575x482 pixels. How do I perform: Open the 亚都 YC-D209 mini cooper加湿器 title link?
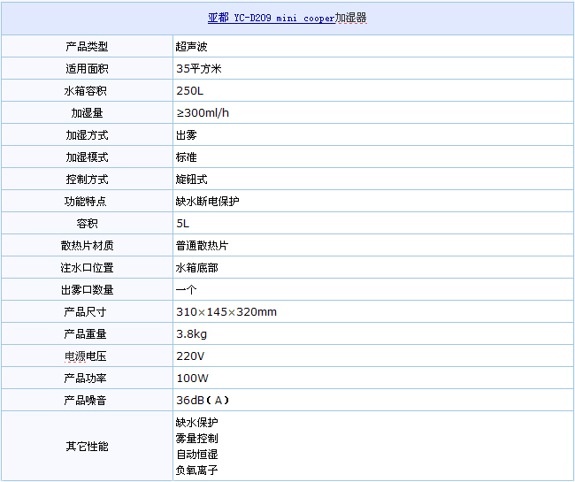tap(287, 18)
